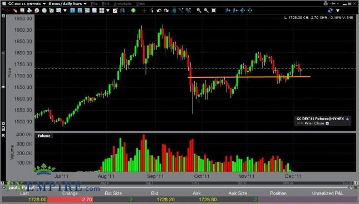Click the Change value -2.70

(86, 200)
